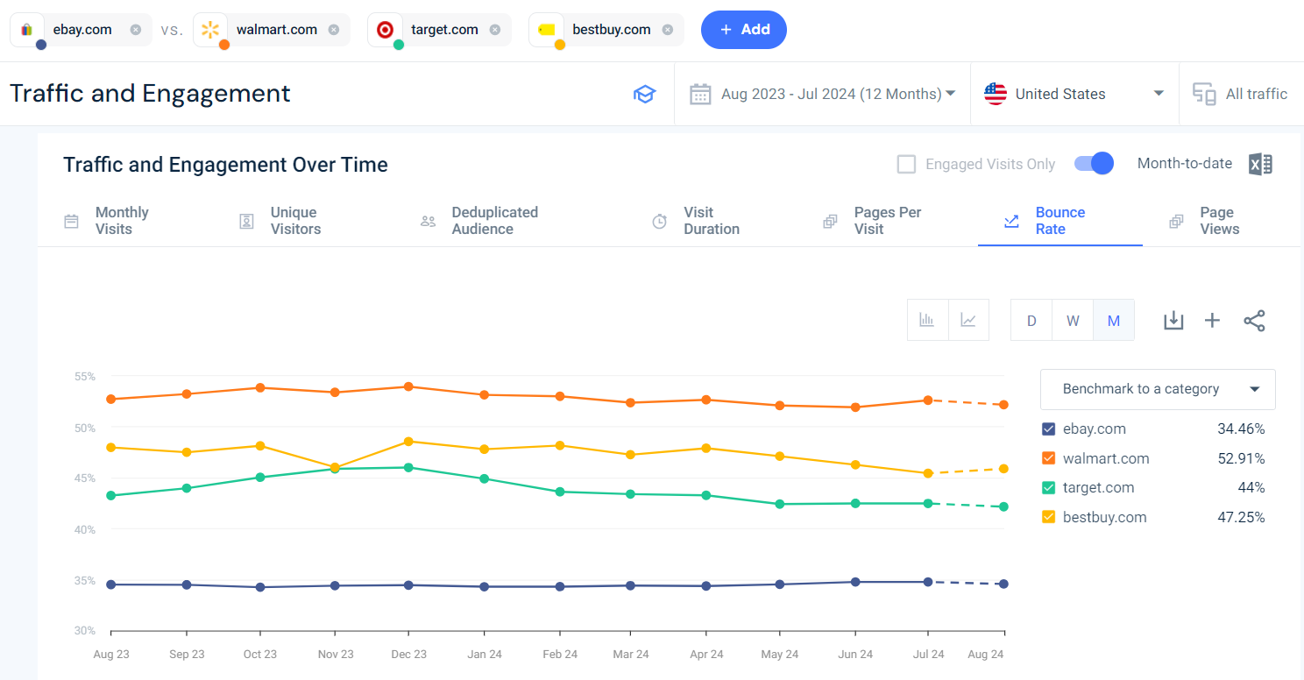The width and height of the screenshot is (1304, 680).
Task: Check the Engaged Visits Only checkbox
Action: [x=907, y=164]
